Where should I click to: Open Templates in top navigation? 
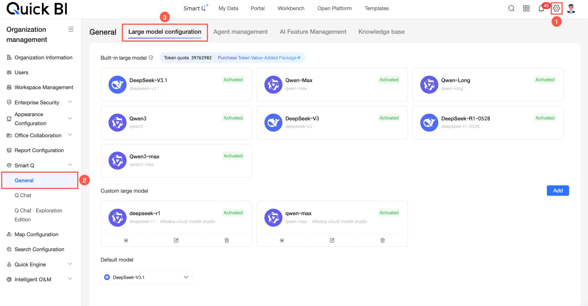tap(377, 8)
